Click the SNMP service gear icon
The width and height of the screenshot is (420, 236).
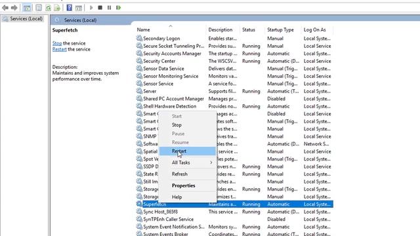tap(139, 136)
